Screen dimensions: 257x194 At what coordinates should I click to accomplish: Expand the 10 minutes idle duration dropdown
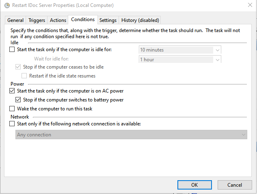(218, 50)
